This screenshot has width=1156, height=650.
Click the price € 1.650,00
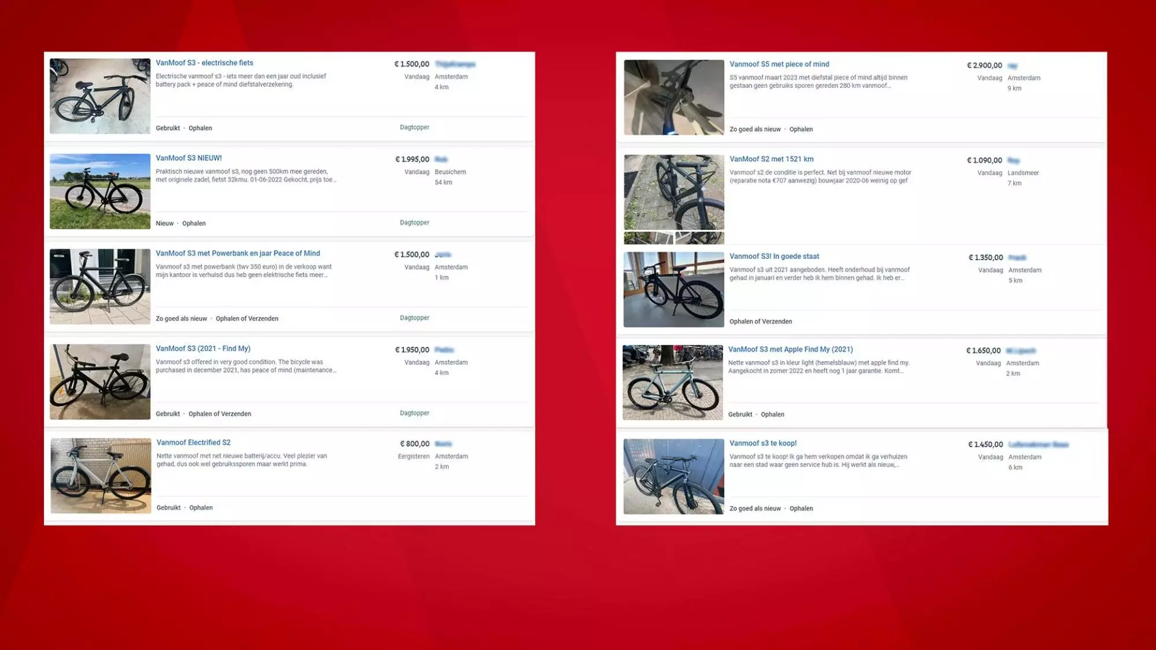pos(983,351)
